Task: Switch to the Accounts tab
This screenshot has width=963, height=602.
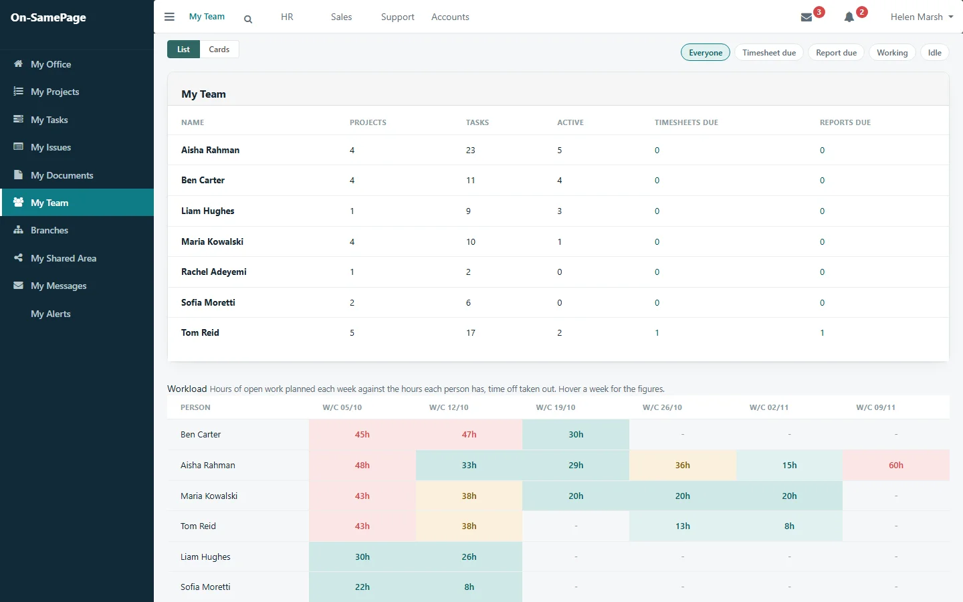Action: point(450,17)
